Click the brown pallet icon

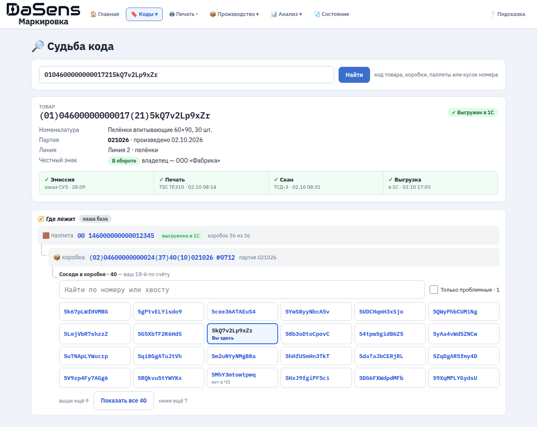[x=46, y=235]
